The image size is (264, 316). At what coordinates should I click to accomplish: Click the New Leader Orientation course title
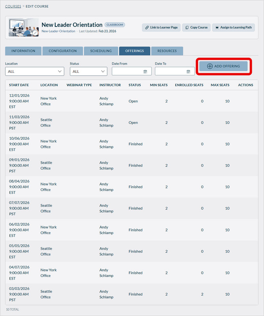[x=72, y=25]
